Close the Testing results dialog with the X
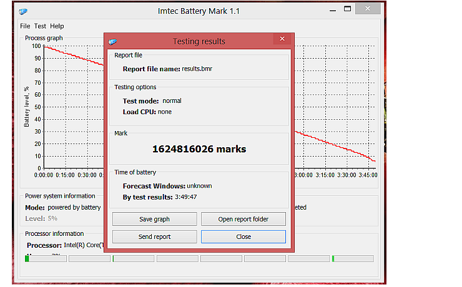The height and width of the screenshot is (287, 462). 282,39
